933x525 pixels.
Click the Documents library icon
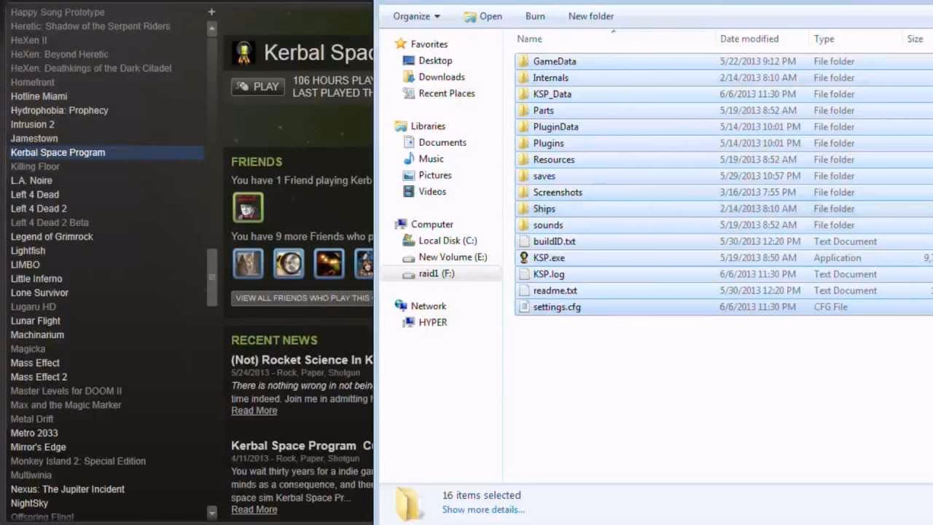point(409,142)
